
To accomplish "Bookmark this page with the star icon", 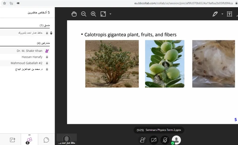I will (x=4, y=3).
